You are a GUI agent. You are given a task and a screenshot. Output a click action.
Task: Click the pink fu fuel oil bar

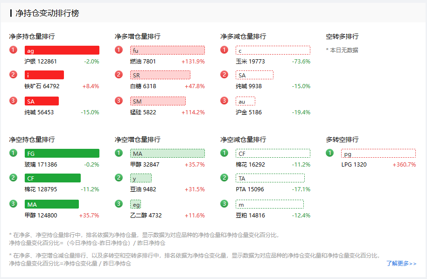click(167, 50)
